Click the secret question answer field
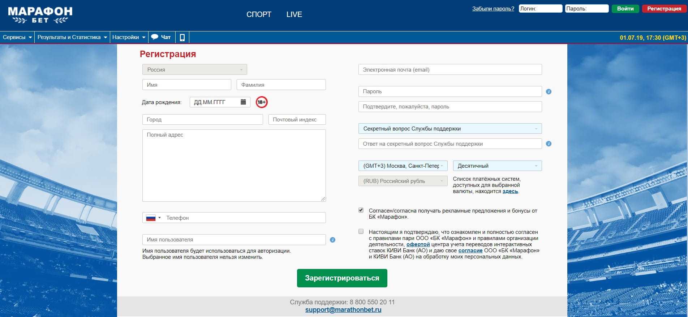The image size is (688, 317). pyautogui.click(x=450, y=144)
